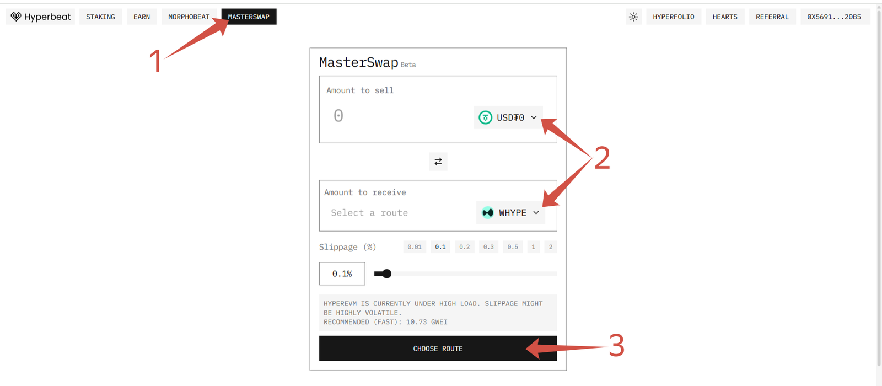The width and height of the screenshot is (882, 386).
Task: Click the Hyperbeat logo
Action: tap(41, 17)
